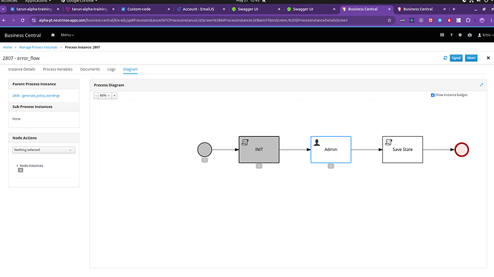Switch to the Instance Details tab
Image resolution: width=494 pixels, height=277 pixels.
coord(21,69)
